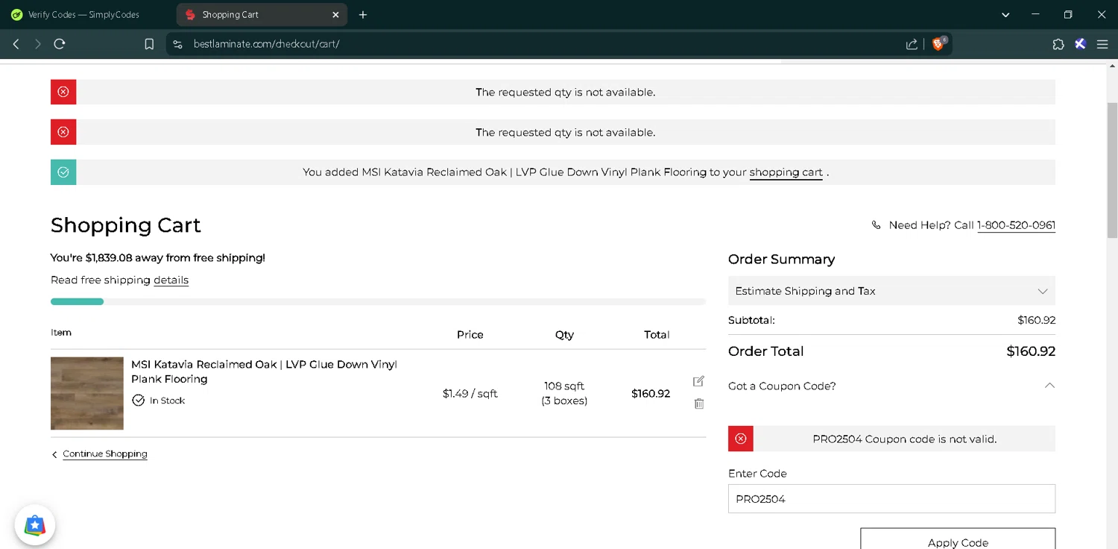
Task: Click the green success check icon
Action: pyautogui.click(x=63, y=172)
